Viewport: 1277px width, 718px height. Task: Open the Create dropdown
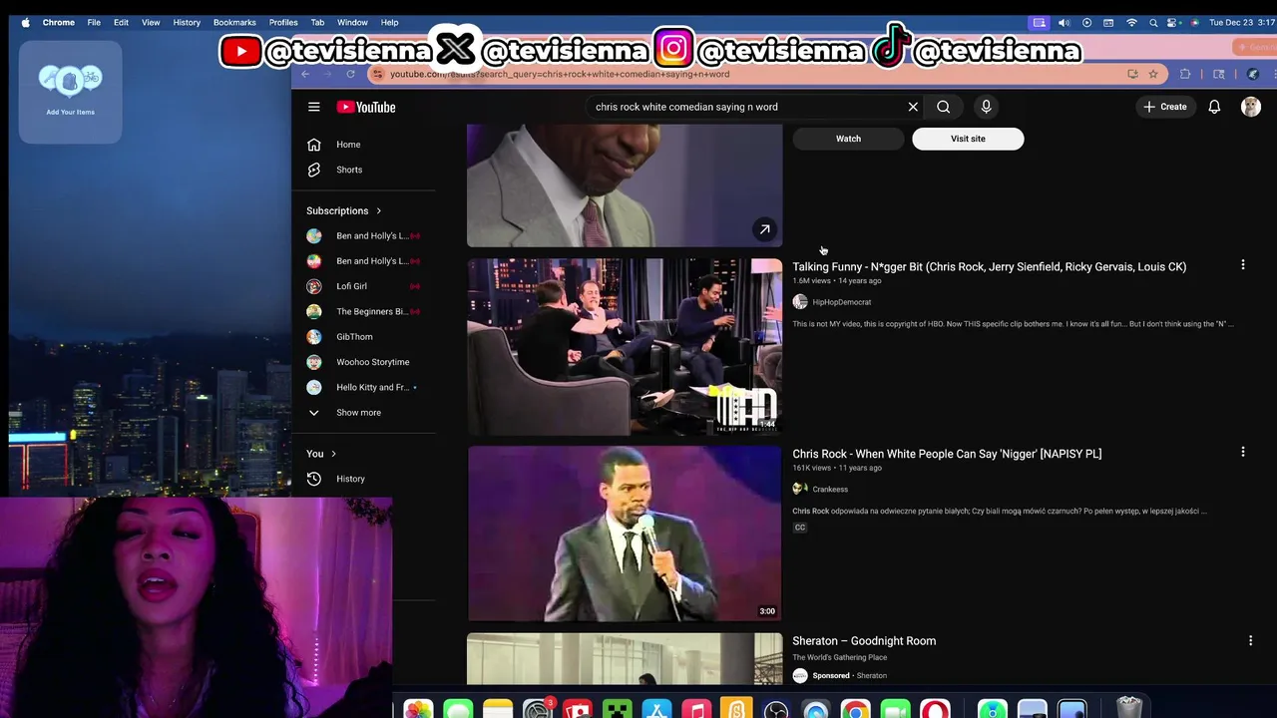click(x=1165, y=107)
